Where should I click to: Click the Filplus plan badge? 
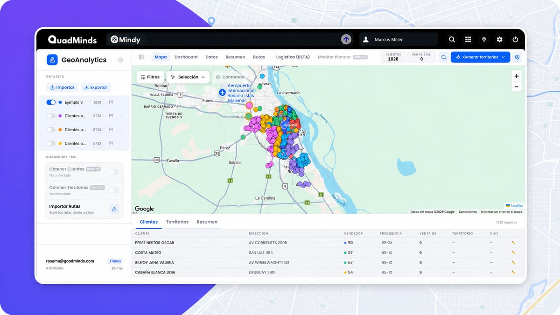115,261
